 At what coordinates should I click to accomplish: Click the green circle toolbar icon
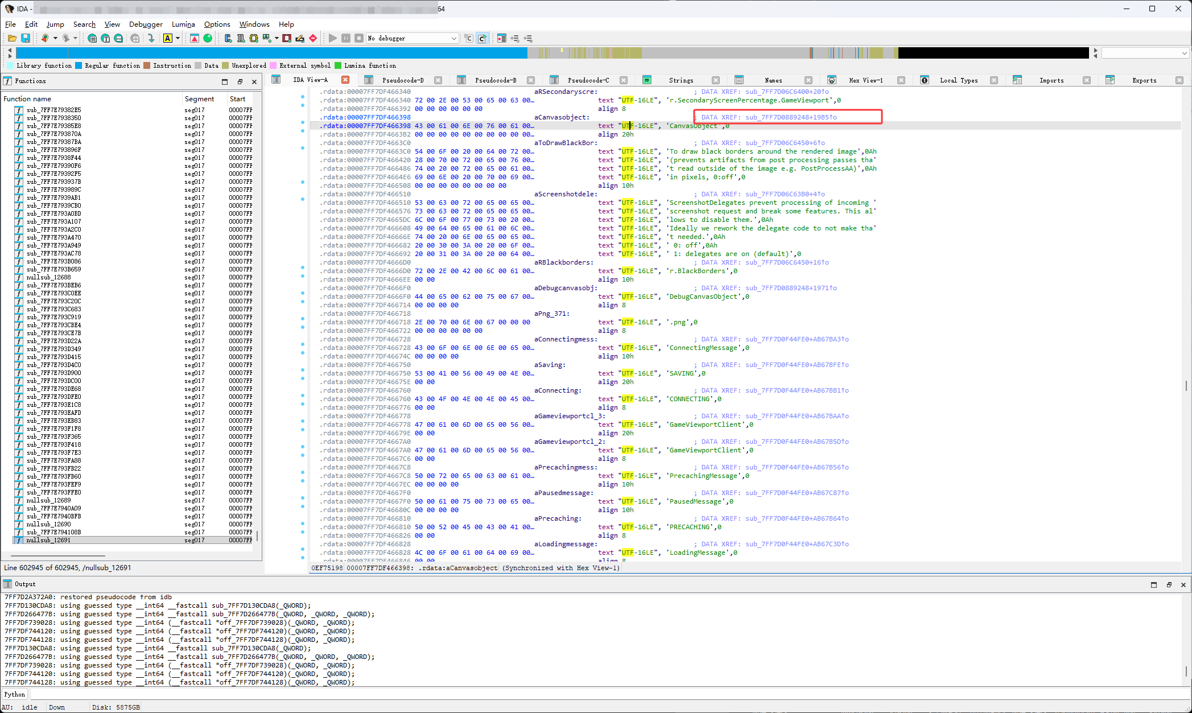click(x=208, y=38)
